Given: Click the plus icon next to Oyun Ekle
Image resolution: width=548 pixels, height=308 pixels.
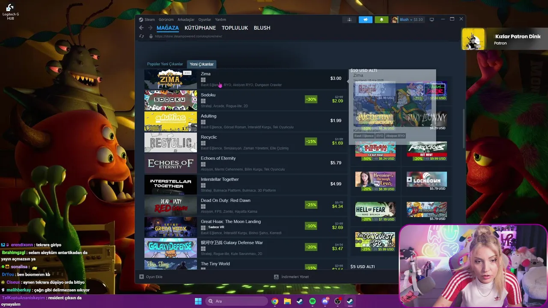Looking at the screenshot, I should click(x=142, y=277).
